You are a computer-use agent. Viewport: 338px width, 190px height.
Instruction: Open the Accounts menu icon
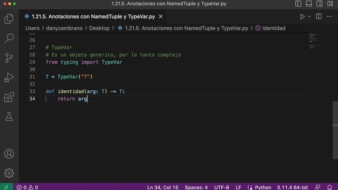click(x=9, y=154)
